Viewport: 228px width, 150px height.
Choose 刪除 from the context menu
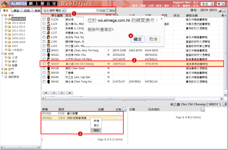[96, 130]
